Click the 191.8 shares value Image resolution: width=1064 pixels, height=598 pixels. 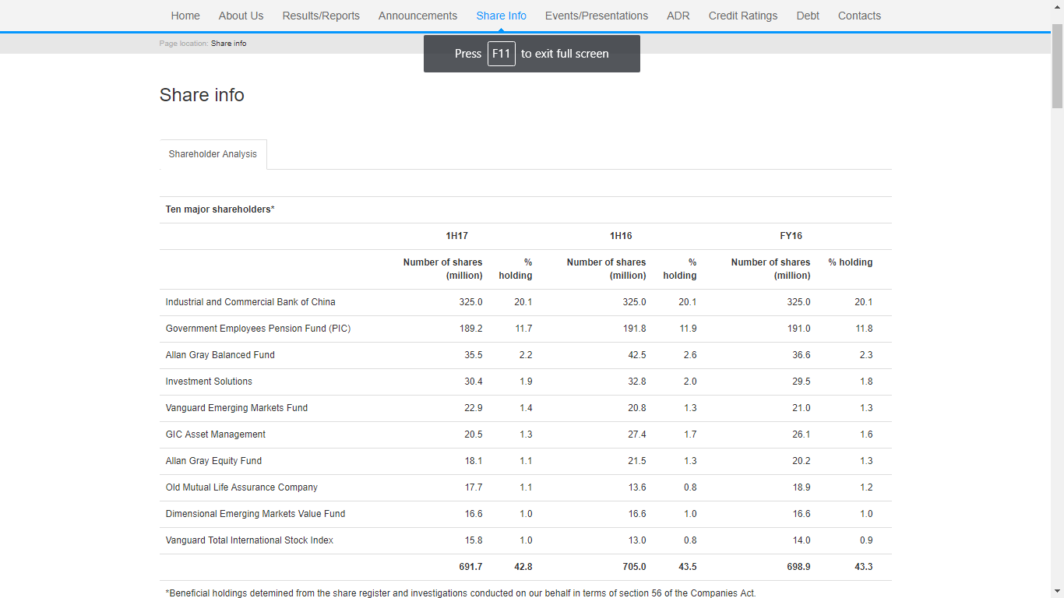634,329
